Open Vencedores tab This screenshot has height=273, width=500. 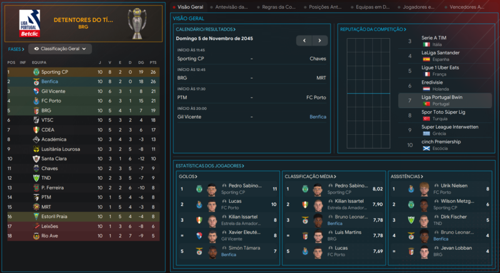(466, 7)
